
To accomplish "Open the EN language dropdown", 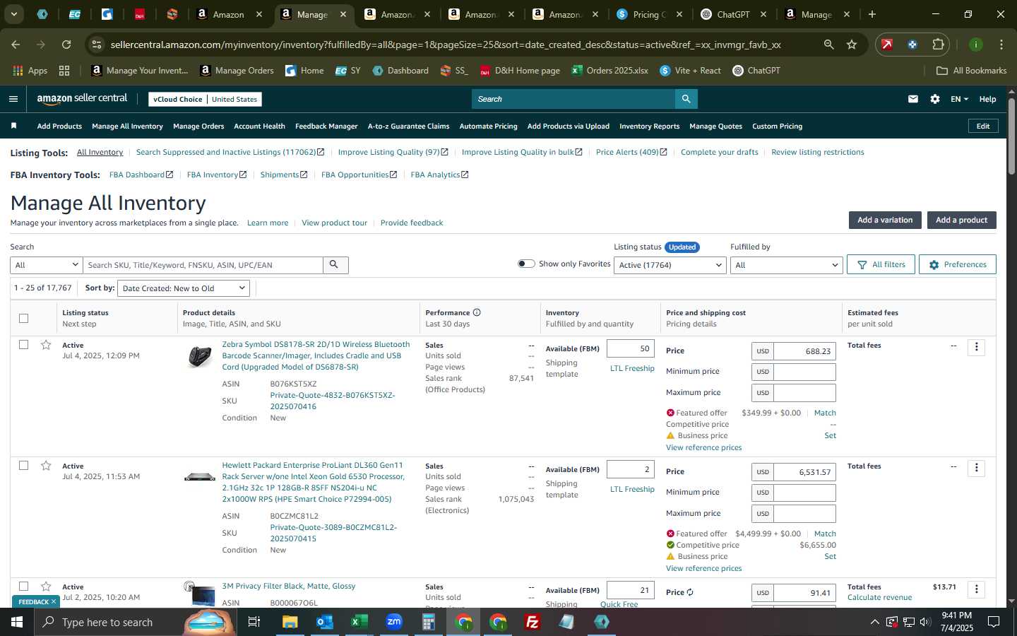I will (959, 99).
